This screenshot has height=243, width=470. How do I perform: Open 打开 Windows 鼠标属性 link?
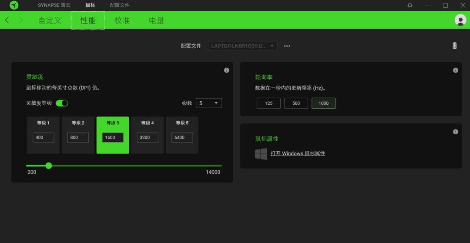point(298,153)
